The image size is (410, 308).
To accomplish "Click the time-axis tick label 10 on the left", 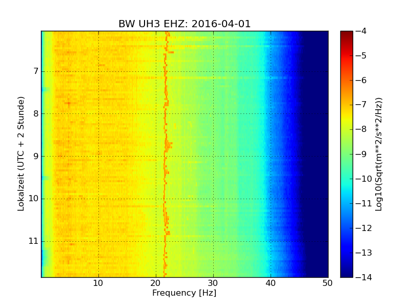I will pyautogui.click(x=33, y=199).
